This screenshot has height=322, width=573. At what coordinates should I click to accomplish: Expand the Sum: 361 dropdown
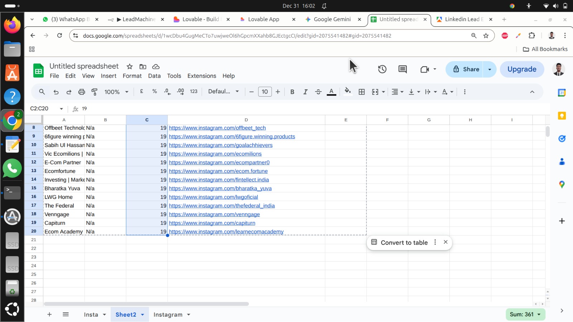tap(525, 314)
